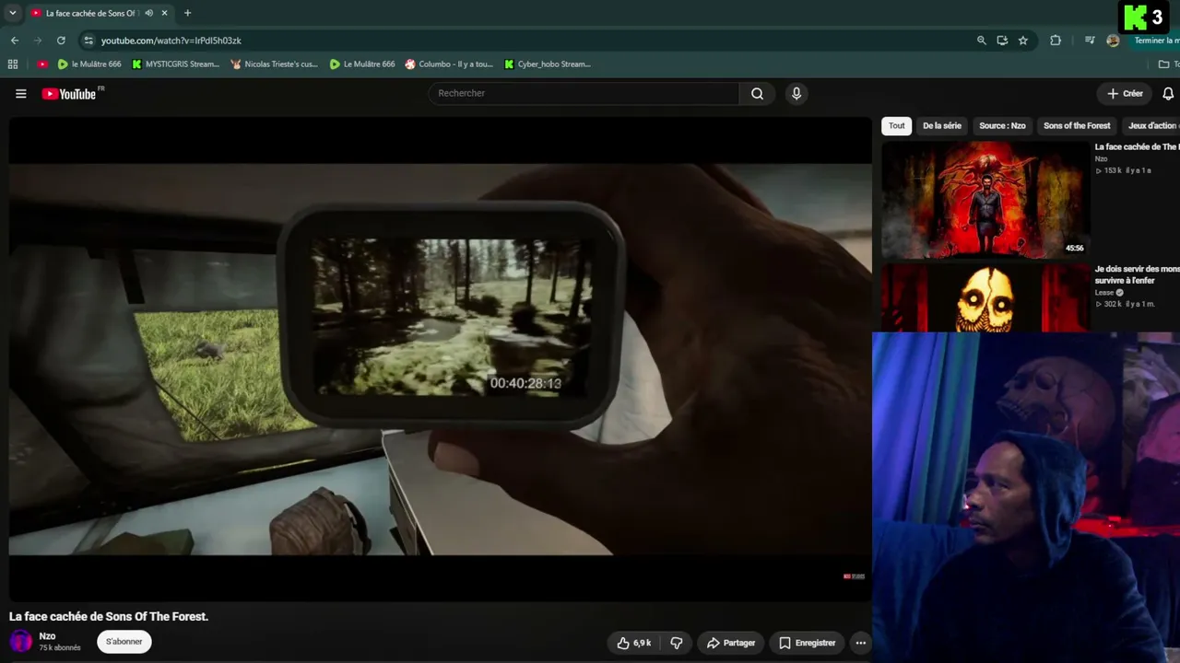
Task: Open the Je dois servir video thumbnail
Action: pos(985,297)
